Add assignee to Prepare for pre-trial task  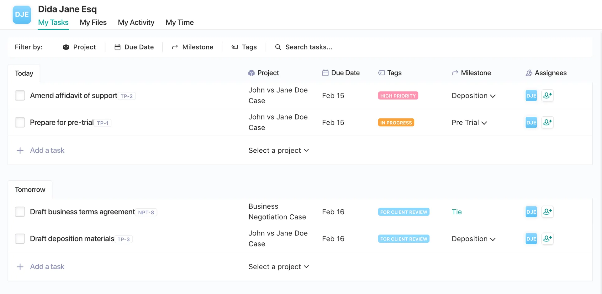pos(547,122)
